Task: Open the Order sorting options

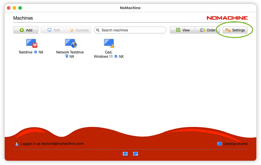Action: [207, 30]
